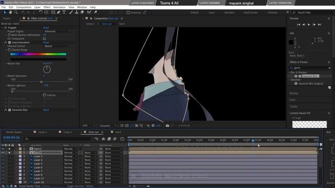335x188 pixels.
Task: Enable the Snapping checkbox
Action: coord(128,13)
